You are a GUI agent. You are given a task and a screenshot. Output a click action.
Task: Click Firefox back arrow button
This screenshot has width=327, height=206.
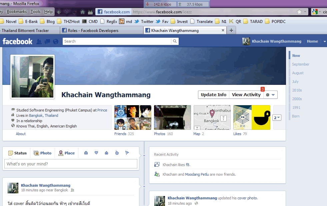pyautogui.click(x=59, y=12)
